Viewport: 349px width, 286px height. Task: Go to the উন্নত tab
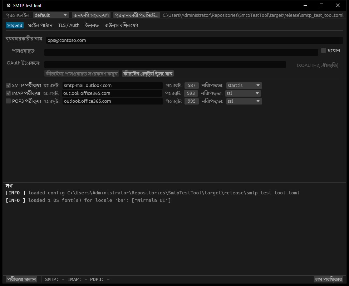click(92, 25)
